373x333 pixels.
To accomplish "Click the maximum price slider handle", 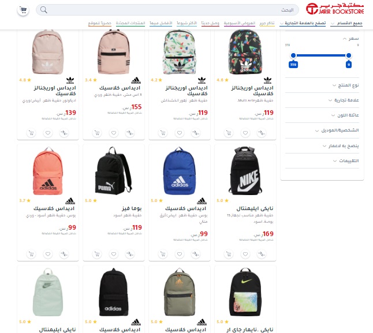I will point(293,55).
